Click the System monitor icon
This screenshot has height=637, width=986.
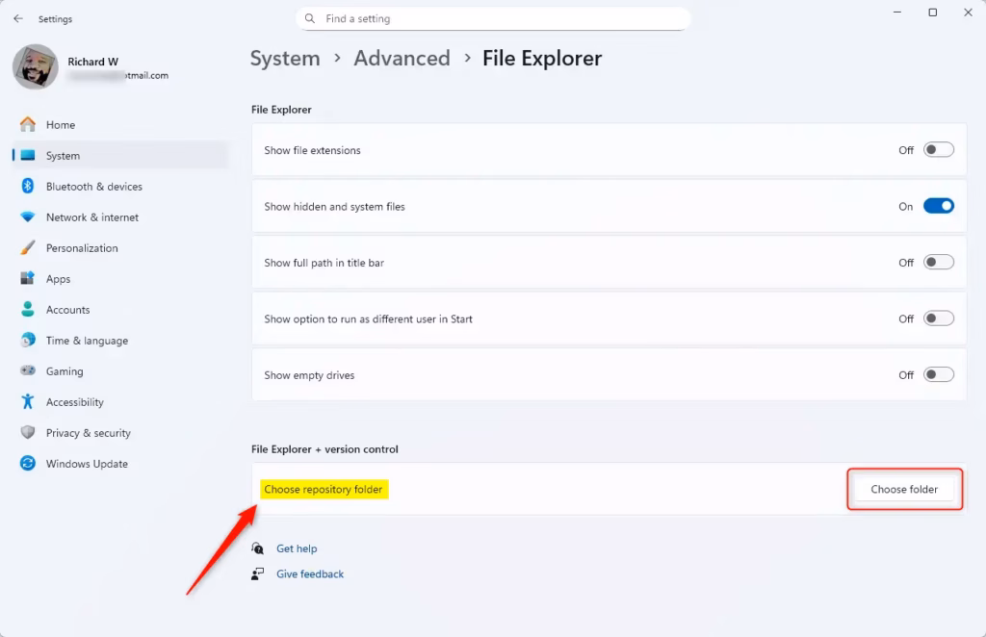click(x=28, y=155)
